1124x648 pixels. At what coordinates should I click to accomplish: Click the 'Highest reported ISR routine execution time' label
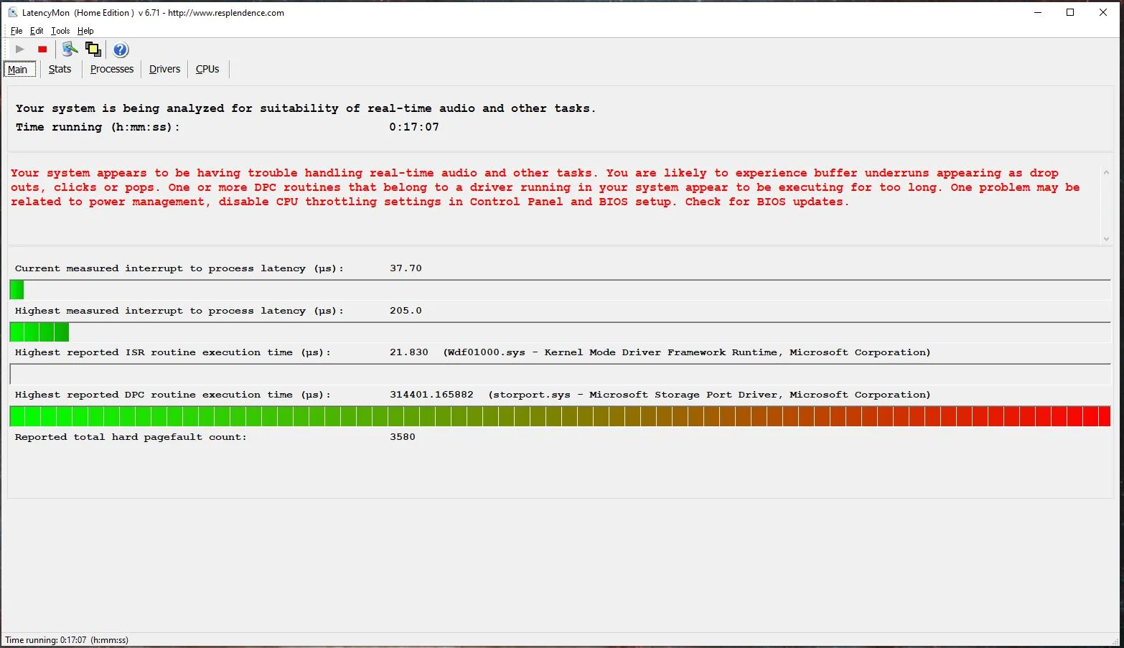(173, 352)
